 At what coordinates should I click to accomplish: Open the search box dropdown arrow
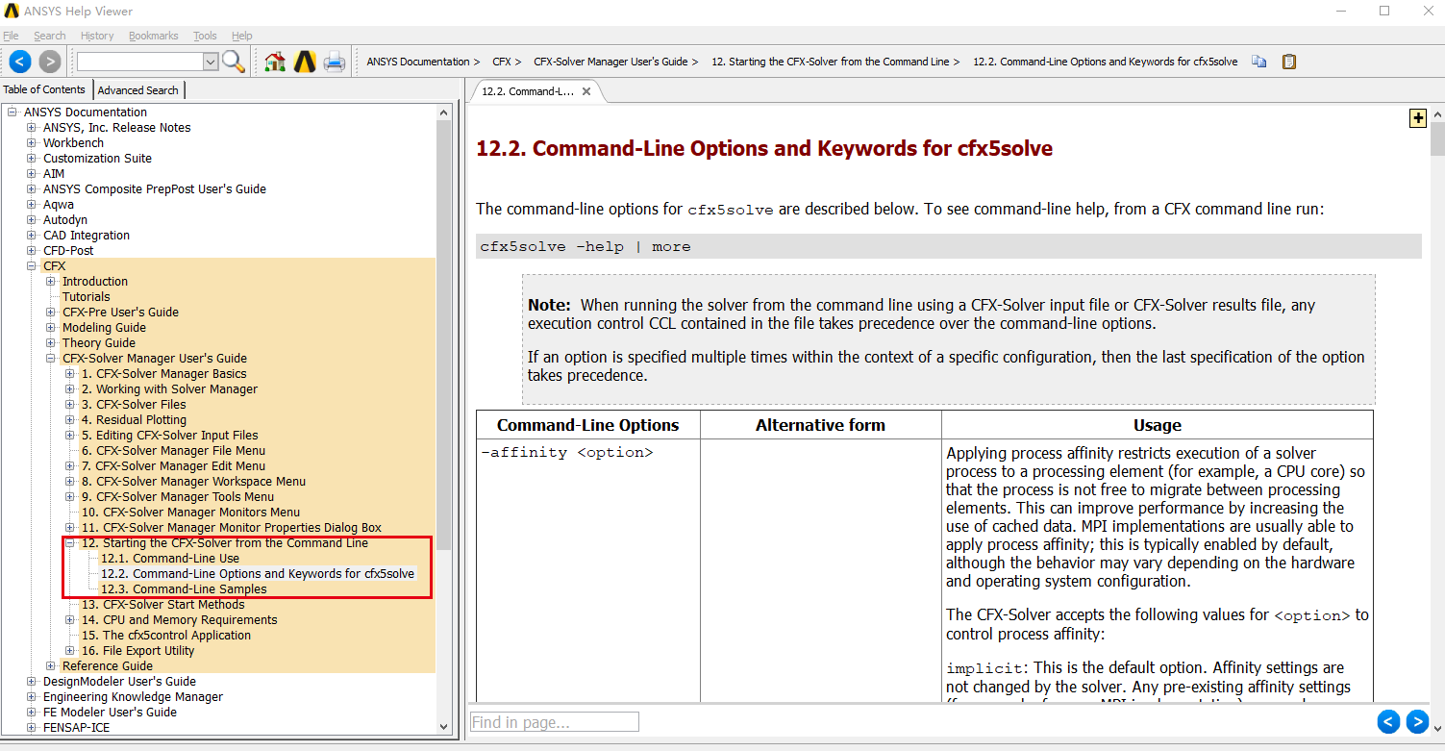[211, 62]
